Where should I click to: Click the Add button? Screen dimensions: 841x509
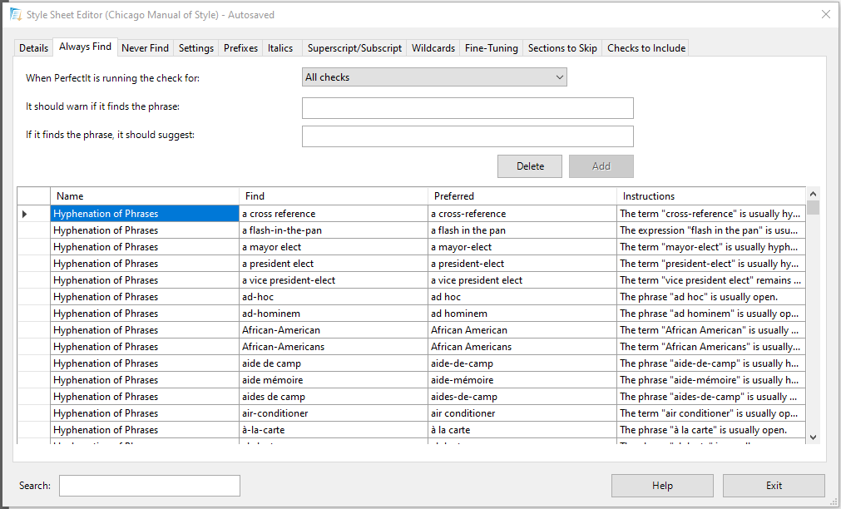coord(601,166)
